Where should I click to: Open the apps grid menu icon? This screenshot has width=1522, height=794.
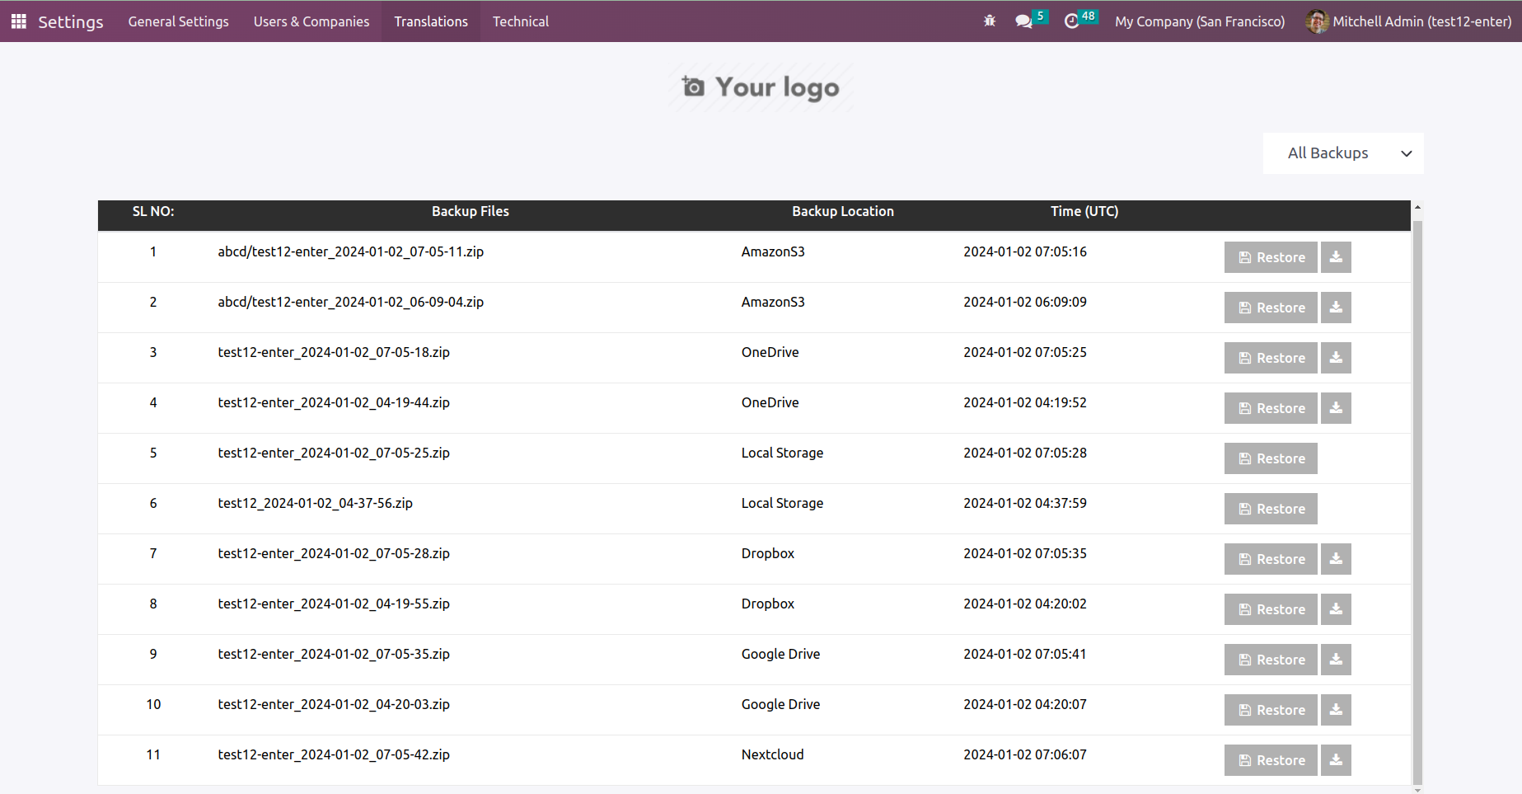tap(18, 21)
